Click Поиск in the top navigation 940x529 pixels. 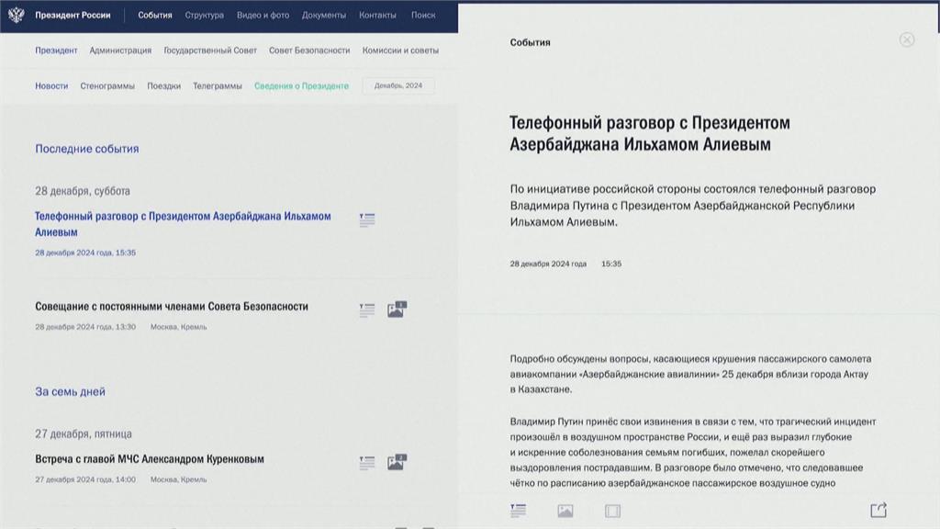pos(423,16)
